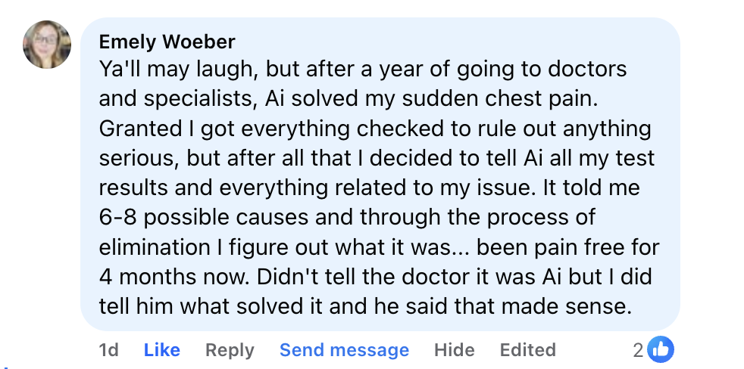
Task: Show edit history via Edited label
Action: point(527,350)
